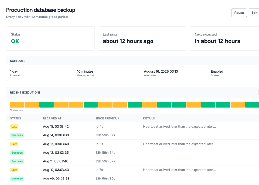This screenshot has height=185, width=259.
Task: Click the Late badge for Aug 15
Action: tap(14, 127)
